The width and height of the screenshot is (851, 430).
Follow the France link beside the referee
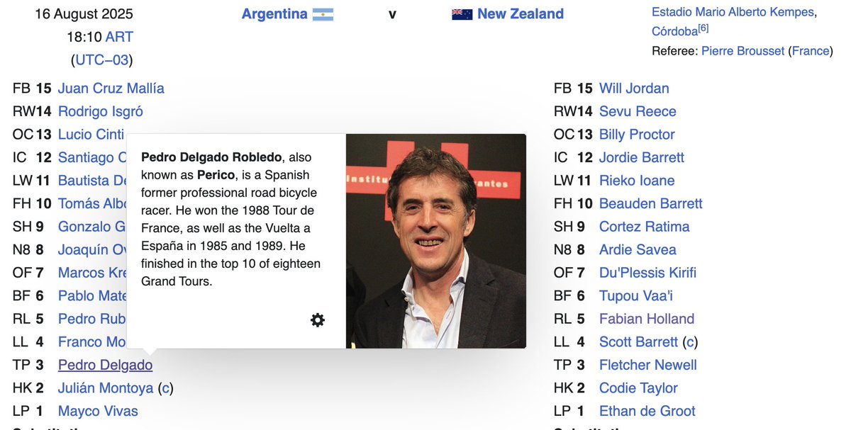coord(810,51)
